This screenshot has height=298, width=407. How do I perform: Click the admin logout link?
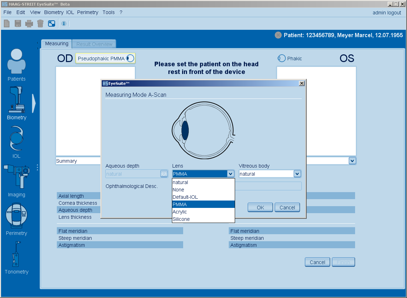[387, 13]
